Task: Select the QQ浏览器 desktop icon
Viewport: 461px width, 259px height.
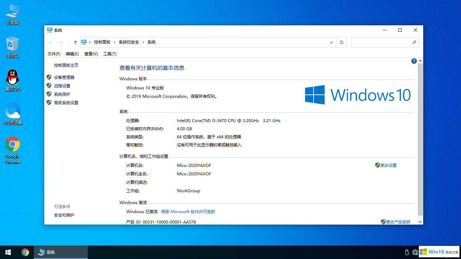Action: 12,114
